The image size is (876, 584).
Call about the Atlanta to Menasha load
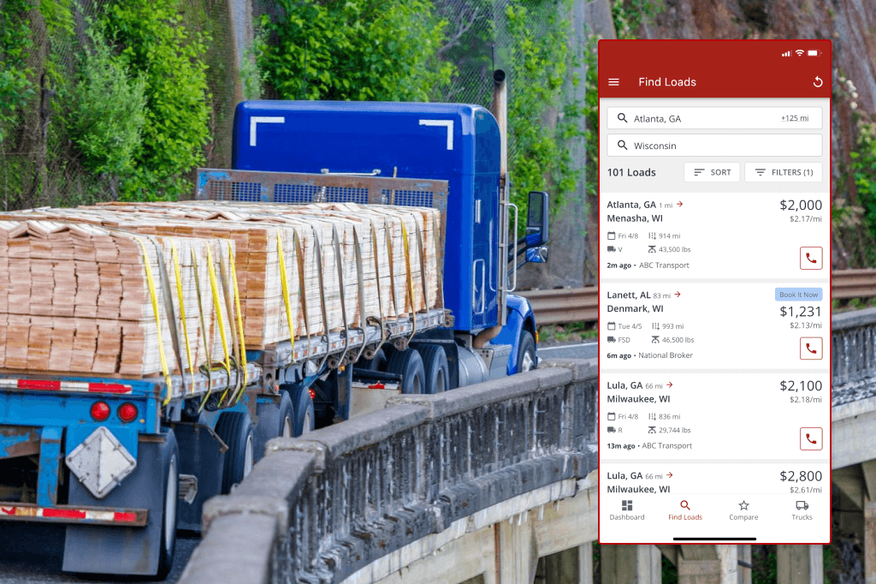tap(810, 258)
